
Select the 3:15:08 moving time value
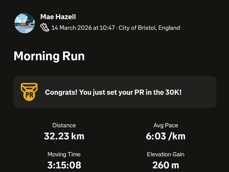click(64, 165)
